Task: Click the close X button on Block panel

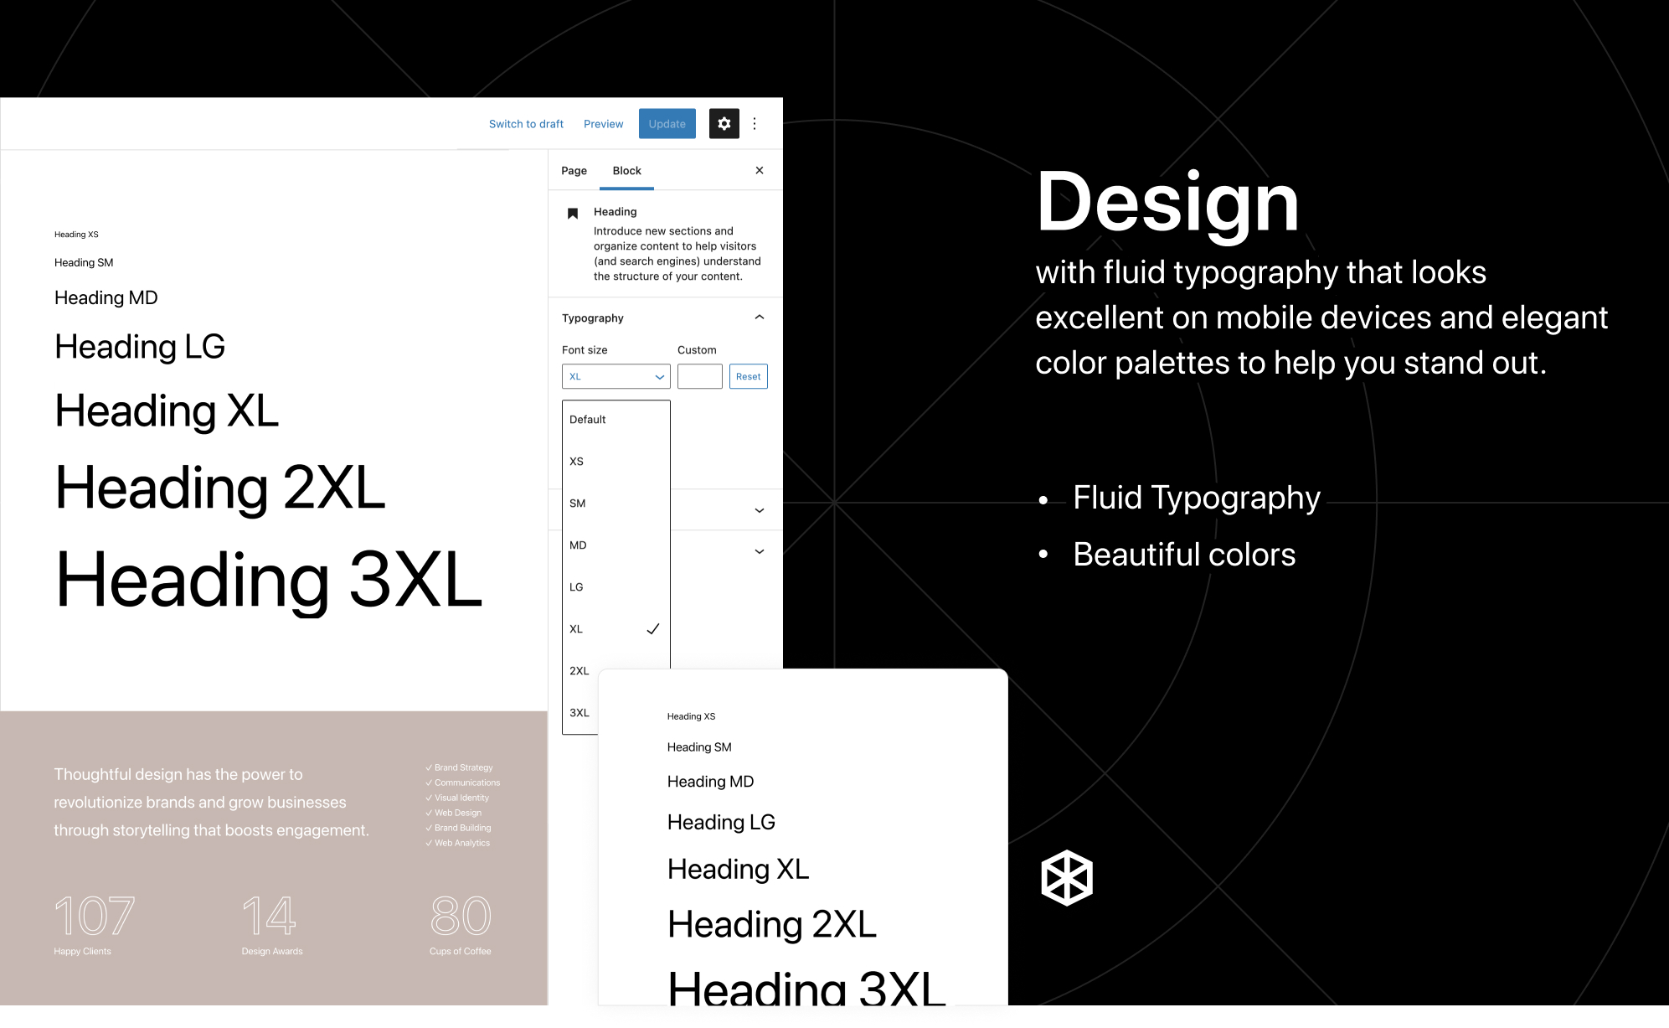Action: [760, 171]
